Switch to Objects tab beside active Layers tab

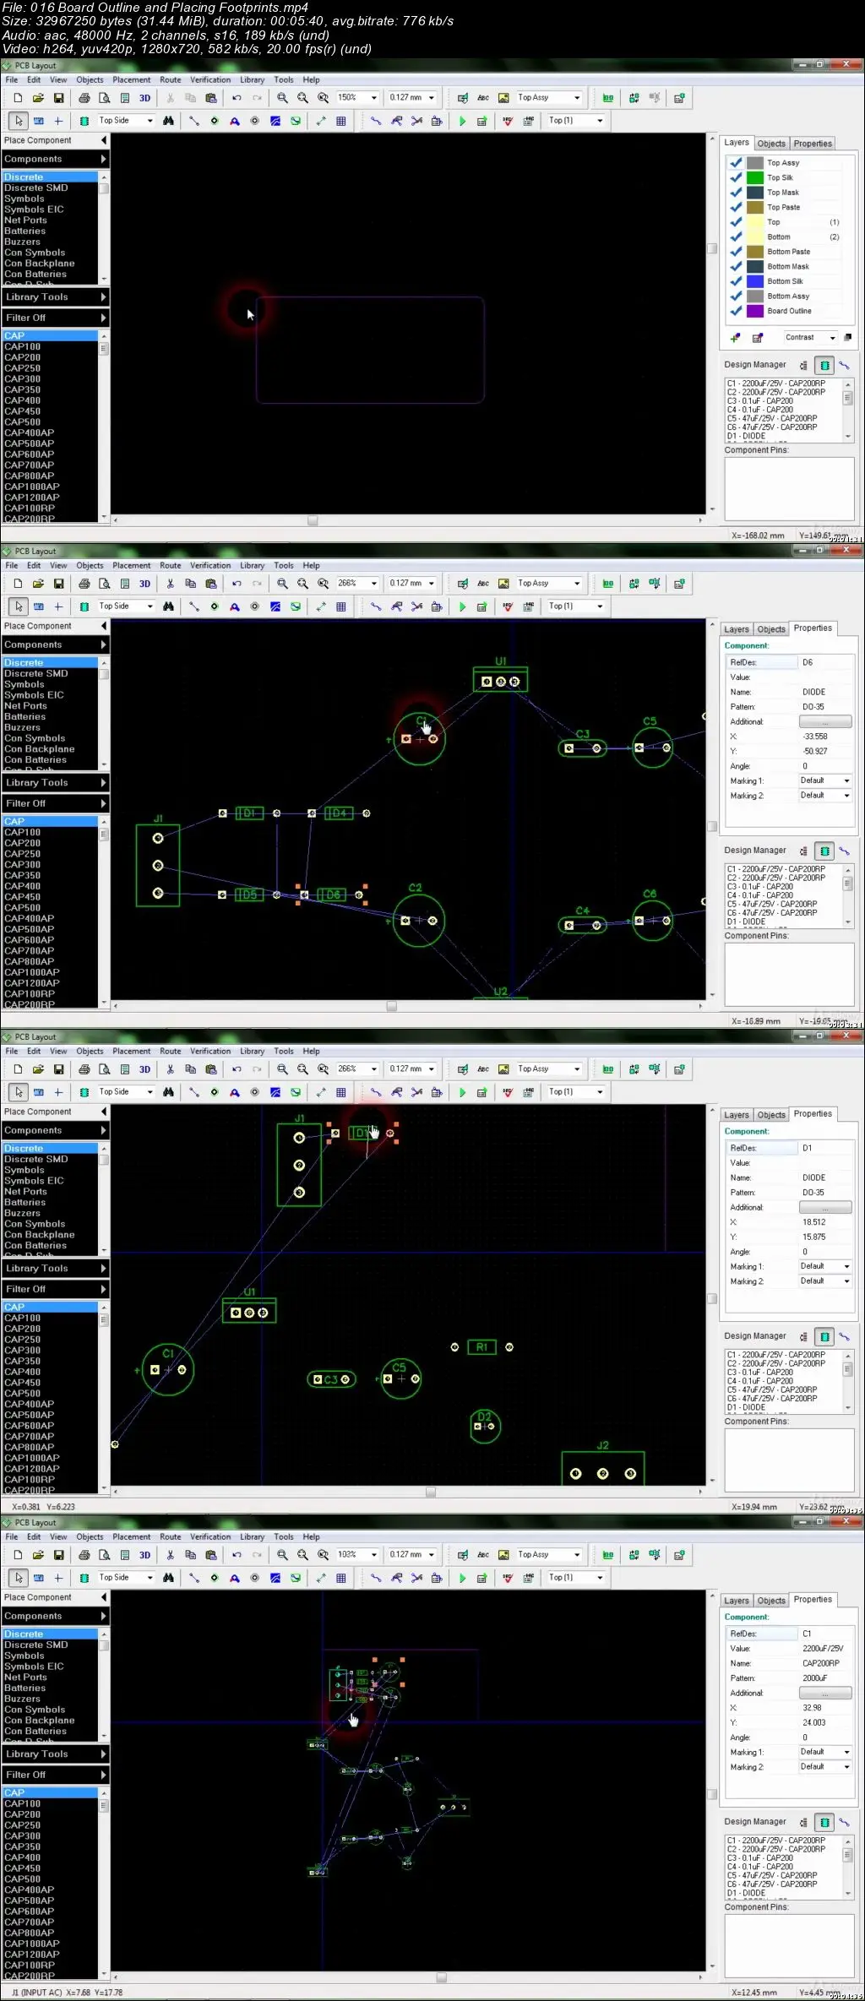[x=770, y=144]
